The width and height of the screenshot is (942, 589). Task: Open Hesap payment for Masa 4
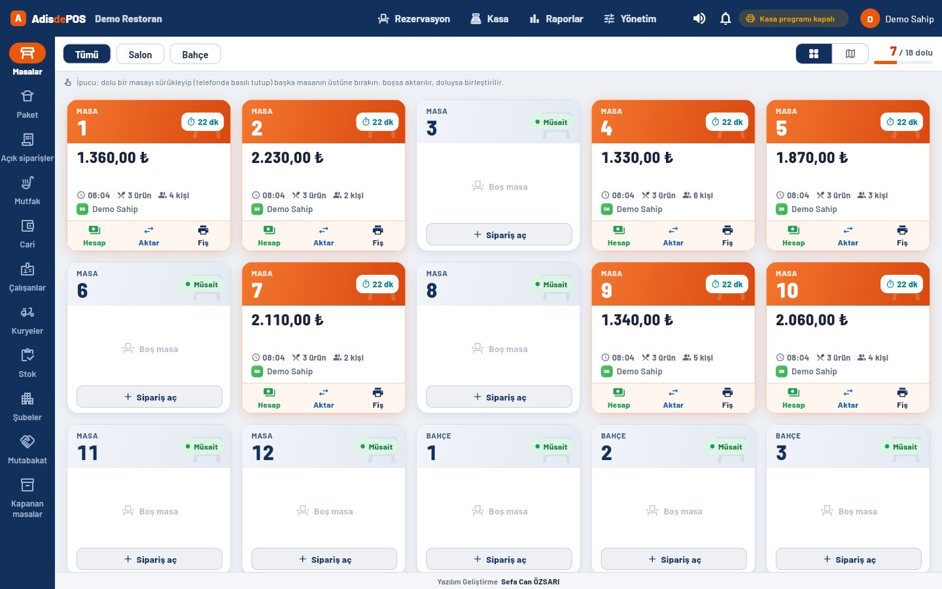(619, 236)
